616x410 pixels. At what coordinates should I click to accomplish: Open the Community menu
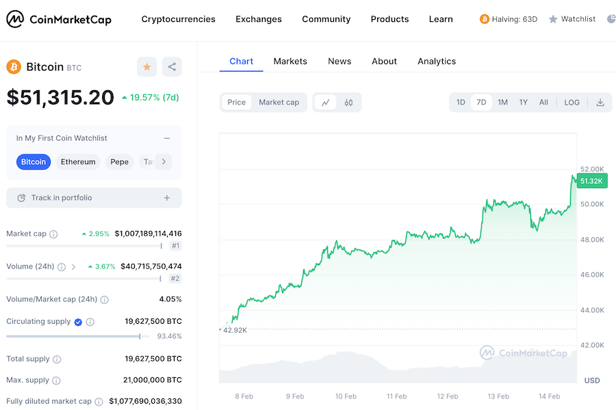click(x=326, y=19)
